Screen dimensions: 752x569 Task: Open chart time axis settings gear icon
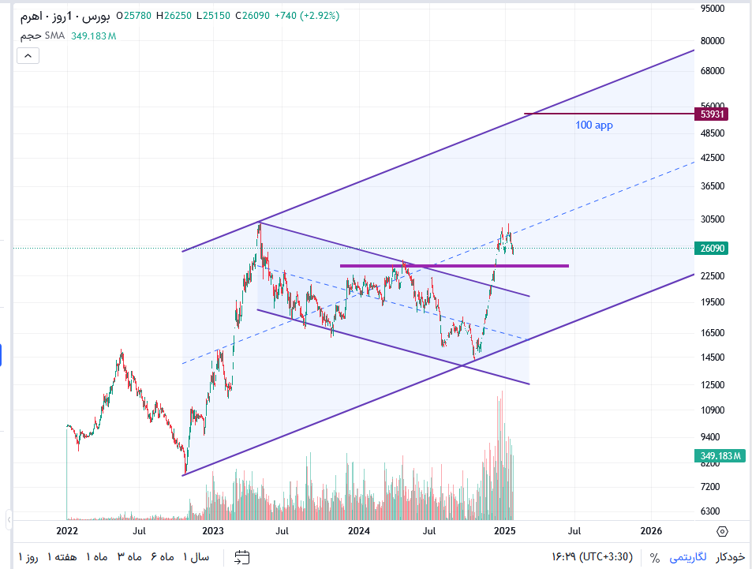coord(722,531)
